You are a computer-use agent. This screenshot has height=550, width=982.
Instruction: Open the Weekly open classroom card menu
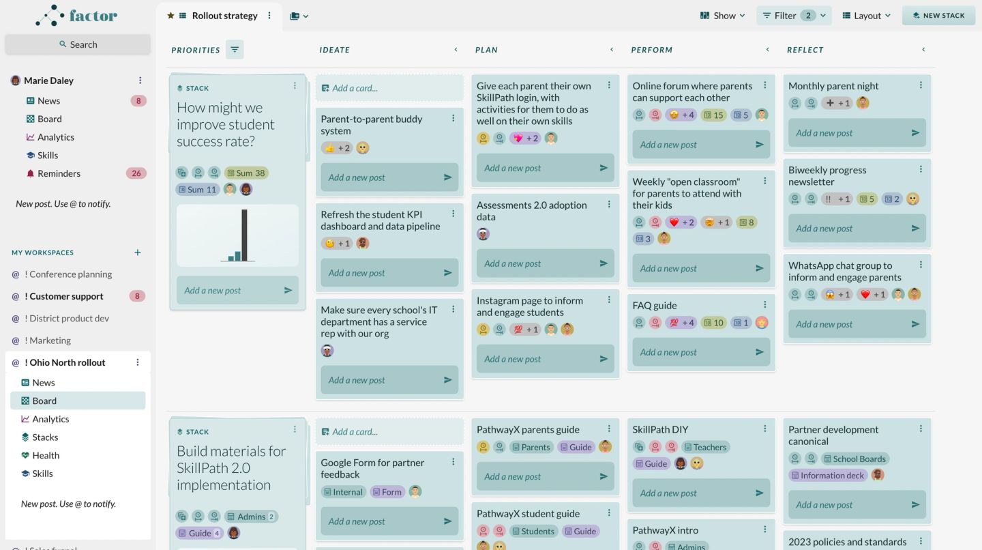[765, 182]
